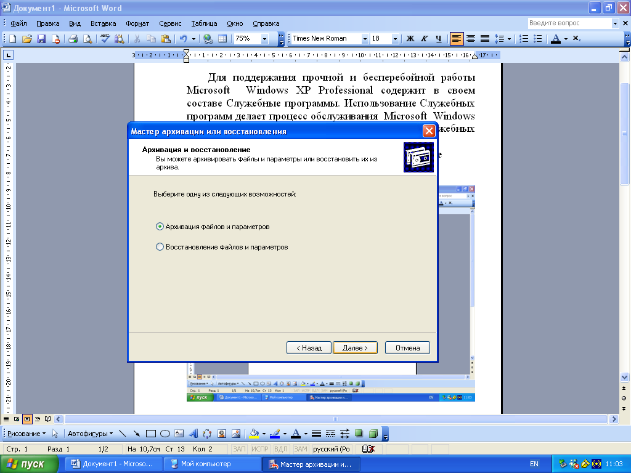631x473 pixels.
Task: Click the Далее button in the wizard
Action: [x=355, y=348]
